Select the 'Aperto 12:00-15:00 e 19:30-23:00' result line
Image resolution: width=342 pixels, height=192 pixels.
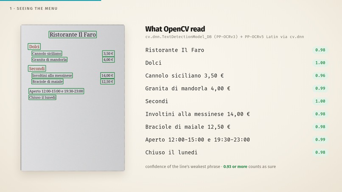coord(198,139)
